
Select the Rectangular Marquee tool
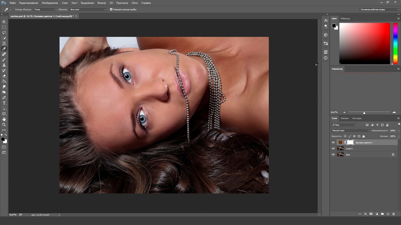click(x=4, y=27)
